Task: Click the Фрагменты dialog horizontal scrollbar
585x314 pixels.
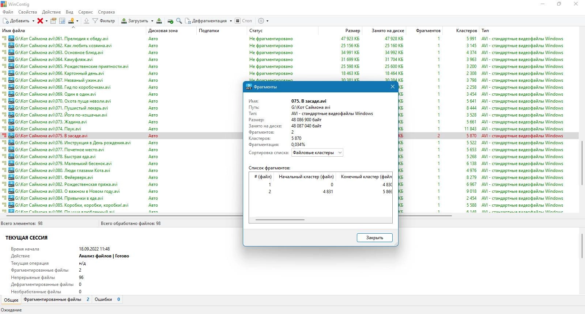Action: (x=280, y=220)
